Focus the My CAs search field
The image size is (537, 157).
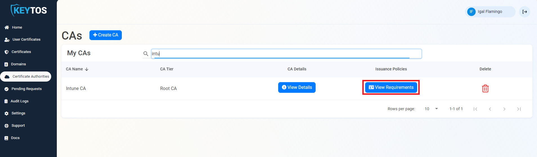tap(286, 54)
